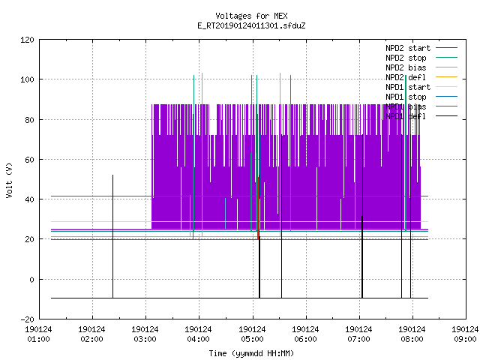Click the orange NPD2 defl spike just after 04:00

point(202,154)
